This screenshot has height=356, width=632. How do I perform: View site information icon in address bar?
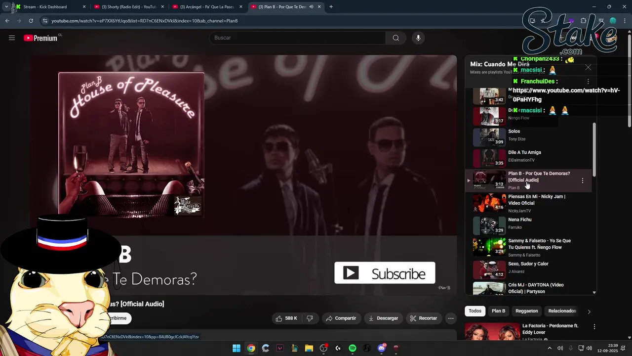[x=45, y=21]
